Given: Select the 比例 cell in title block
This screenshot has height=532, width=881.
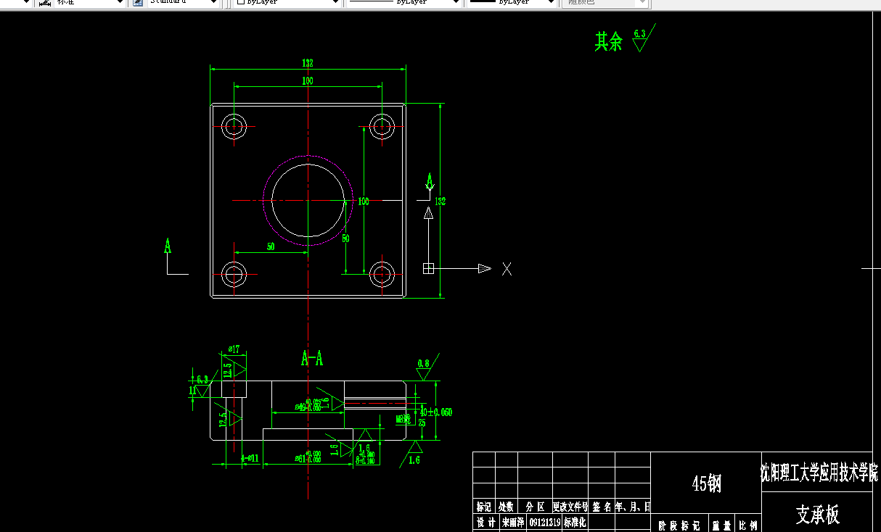Looking at the screenshot, I should [x=748, y=526].
